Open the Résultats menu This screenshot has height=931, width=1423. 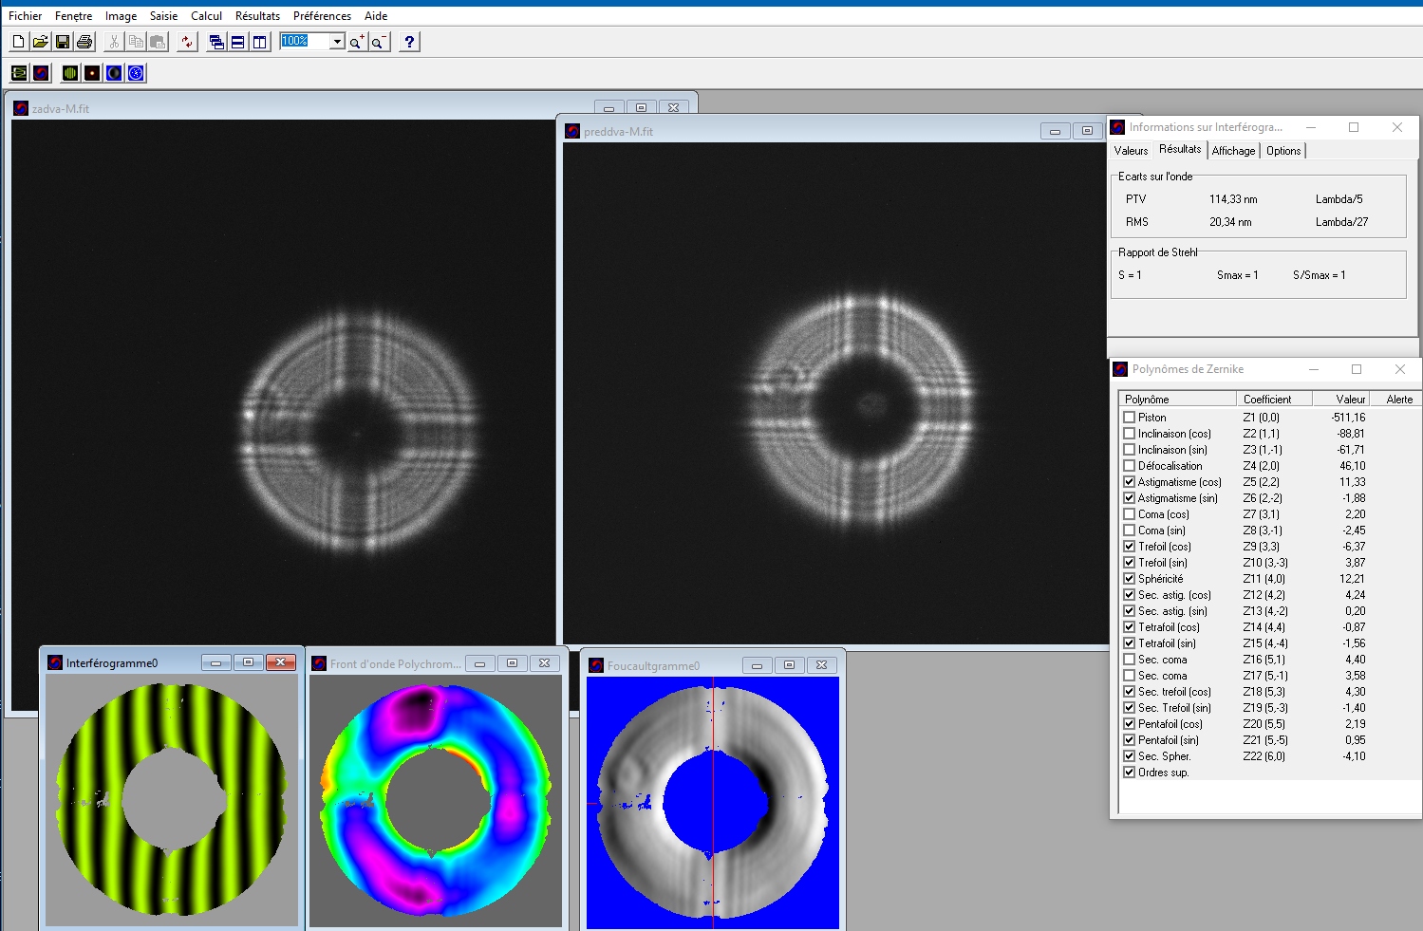coord(257,16)
